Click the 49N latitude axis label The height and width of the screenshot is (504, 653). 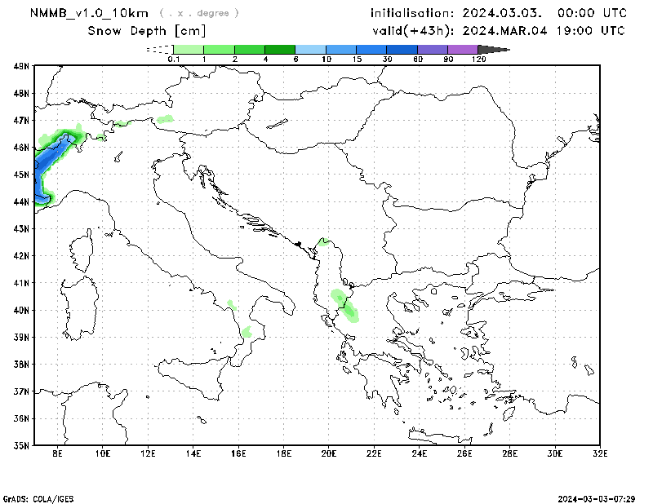coord(21,66)
